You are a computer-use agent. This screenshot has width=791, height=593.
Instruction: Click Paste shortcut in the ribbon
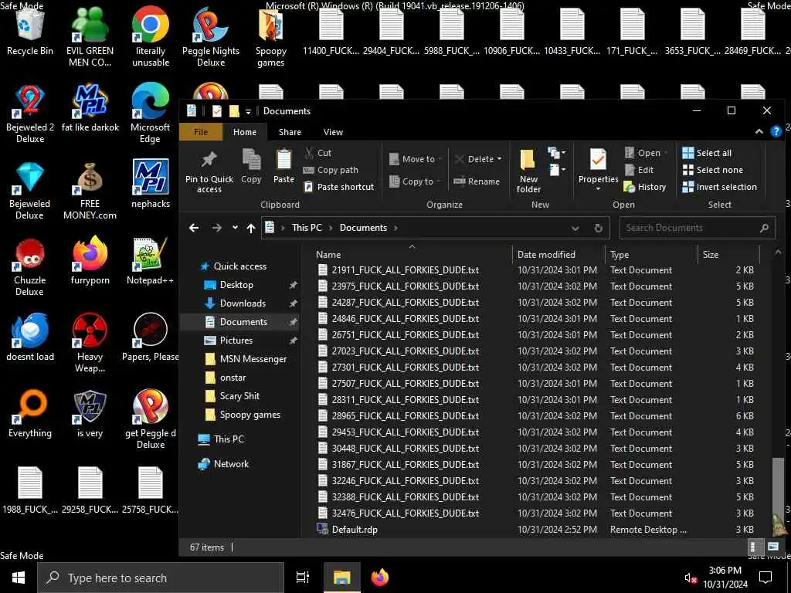tap(339, 187)
